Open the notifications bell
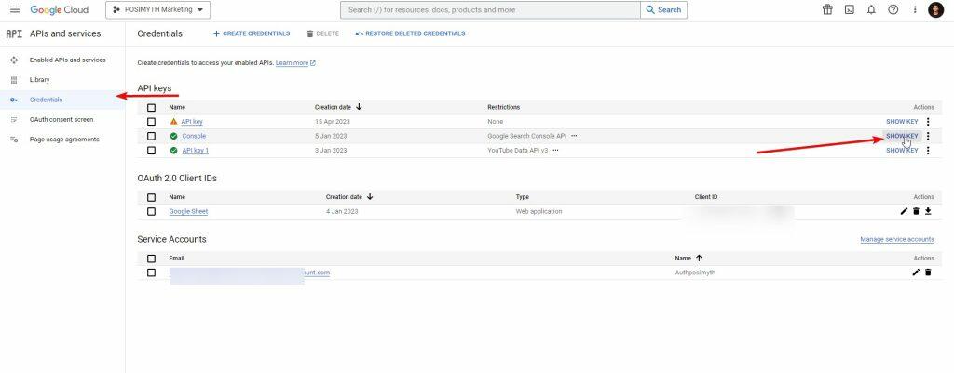This screenshot has width=954, height=373. (871, 9)
